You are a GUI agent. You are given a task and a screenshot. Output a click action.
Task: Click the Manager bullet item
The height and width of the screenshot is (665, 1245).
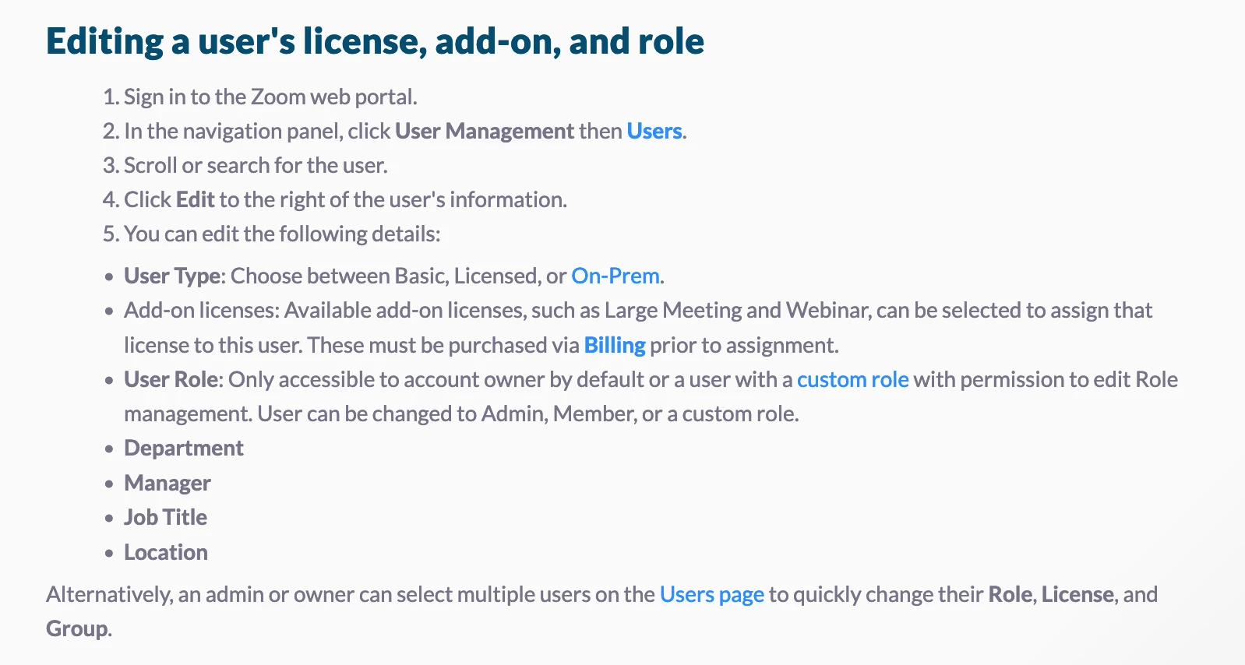click(x=168, y=483)
